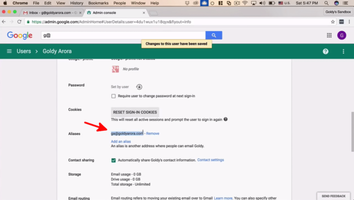The width and height of the screenshot is (354, 200).
Task: Open the Dropbox menu bar icon
Action: coord(187,3)
